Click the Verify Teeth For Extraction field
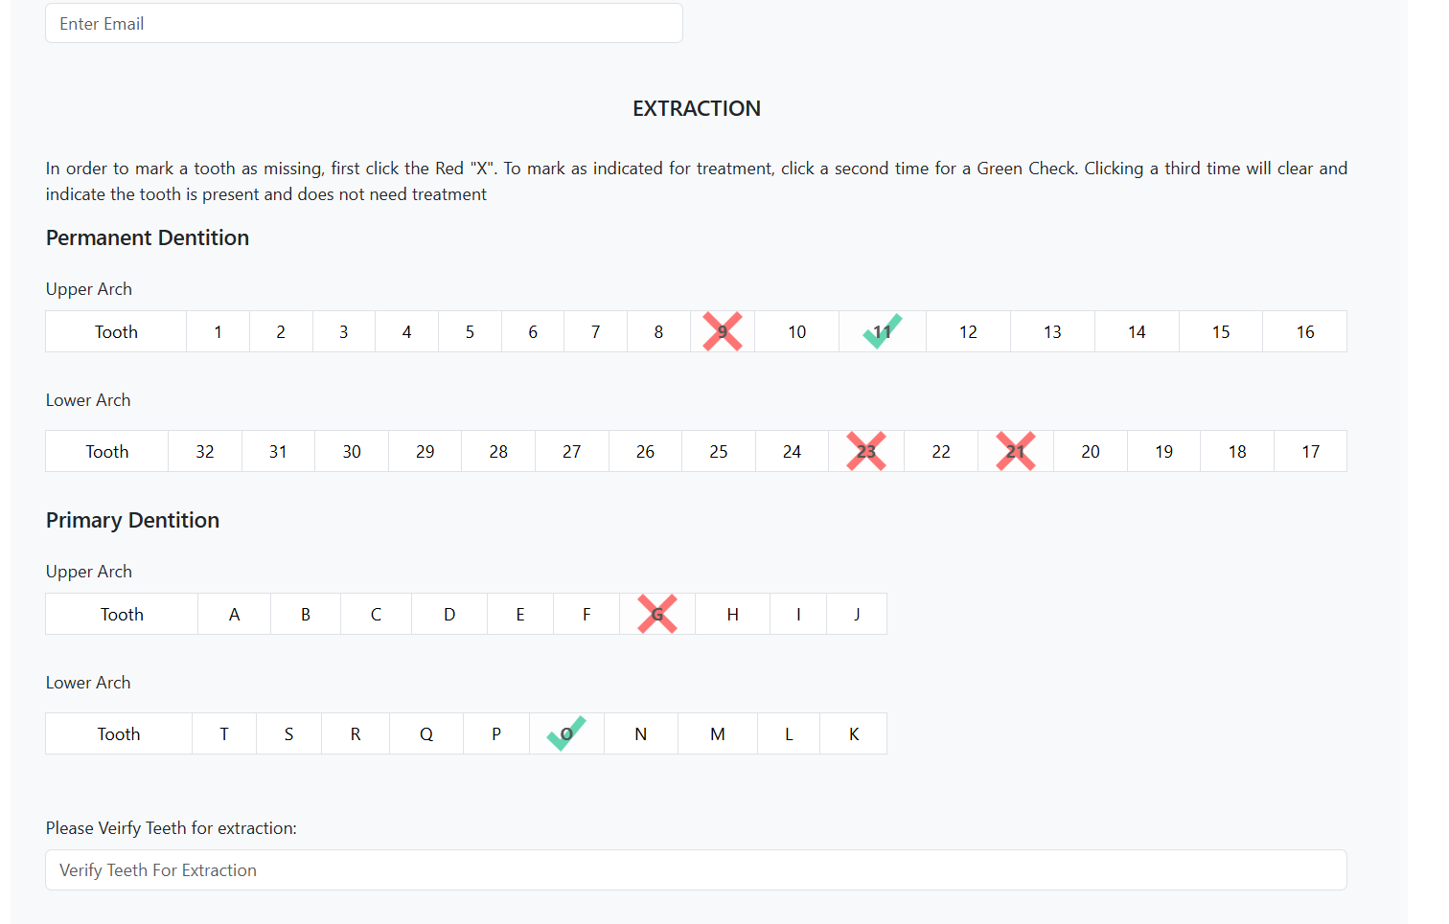The image size is (1449, 924). coord(696,870)
